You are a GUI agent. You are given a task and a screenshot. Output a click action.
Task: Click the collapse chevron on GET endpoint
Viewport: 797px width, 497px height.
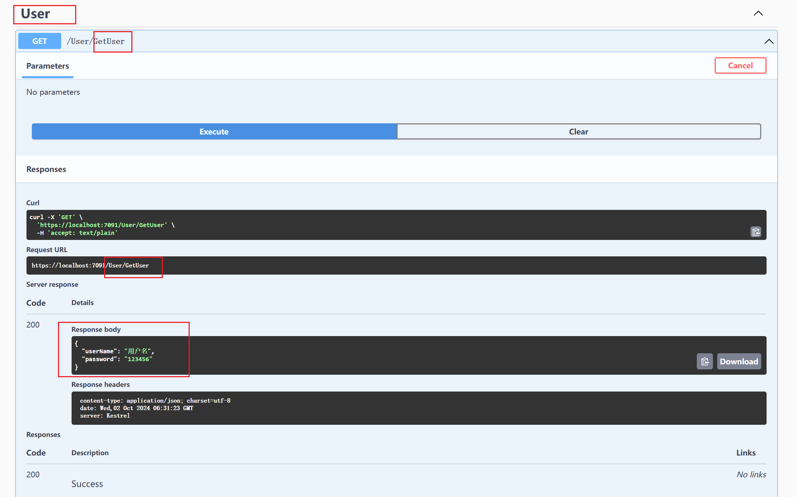click(769, 41)
